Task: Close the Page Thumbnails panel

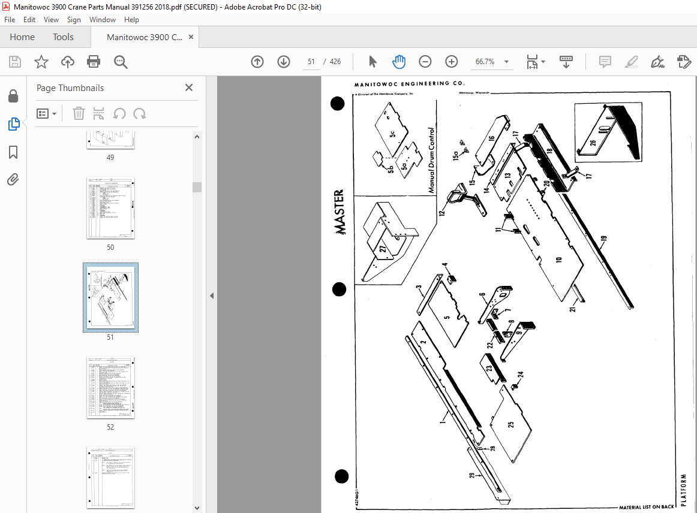Action: [x=189, y=87]
